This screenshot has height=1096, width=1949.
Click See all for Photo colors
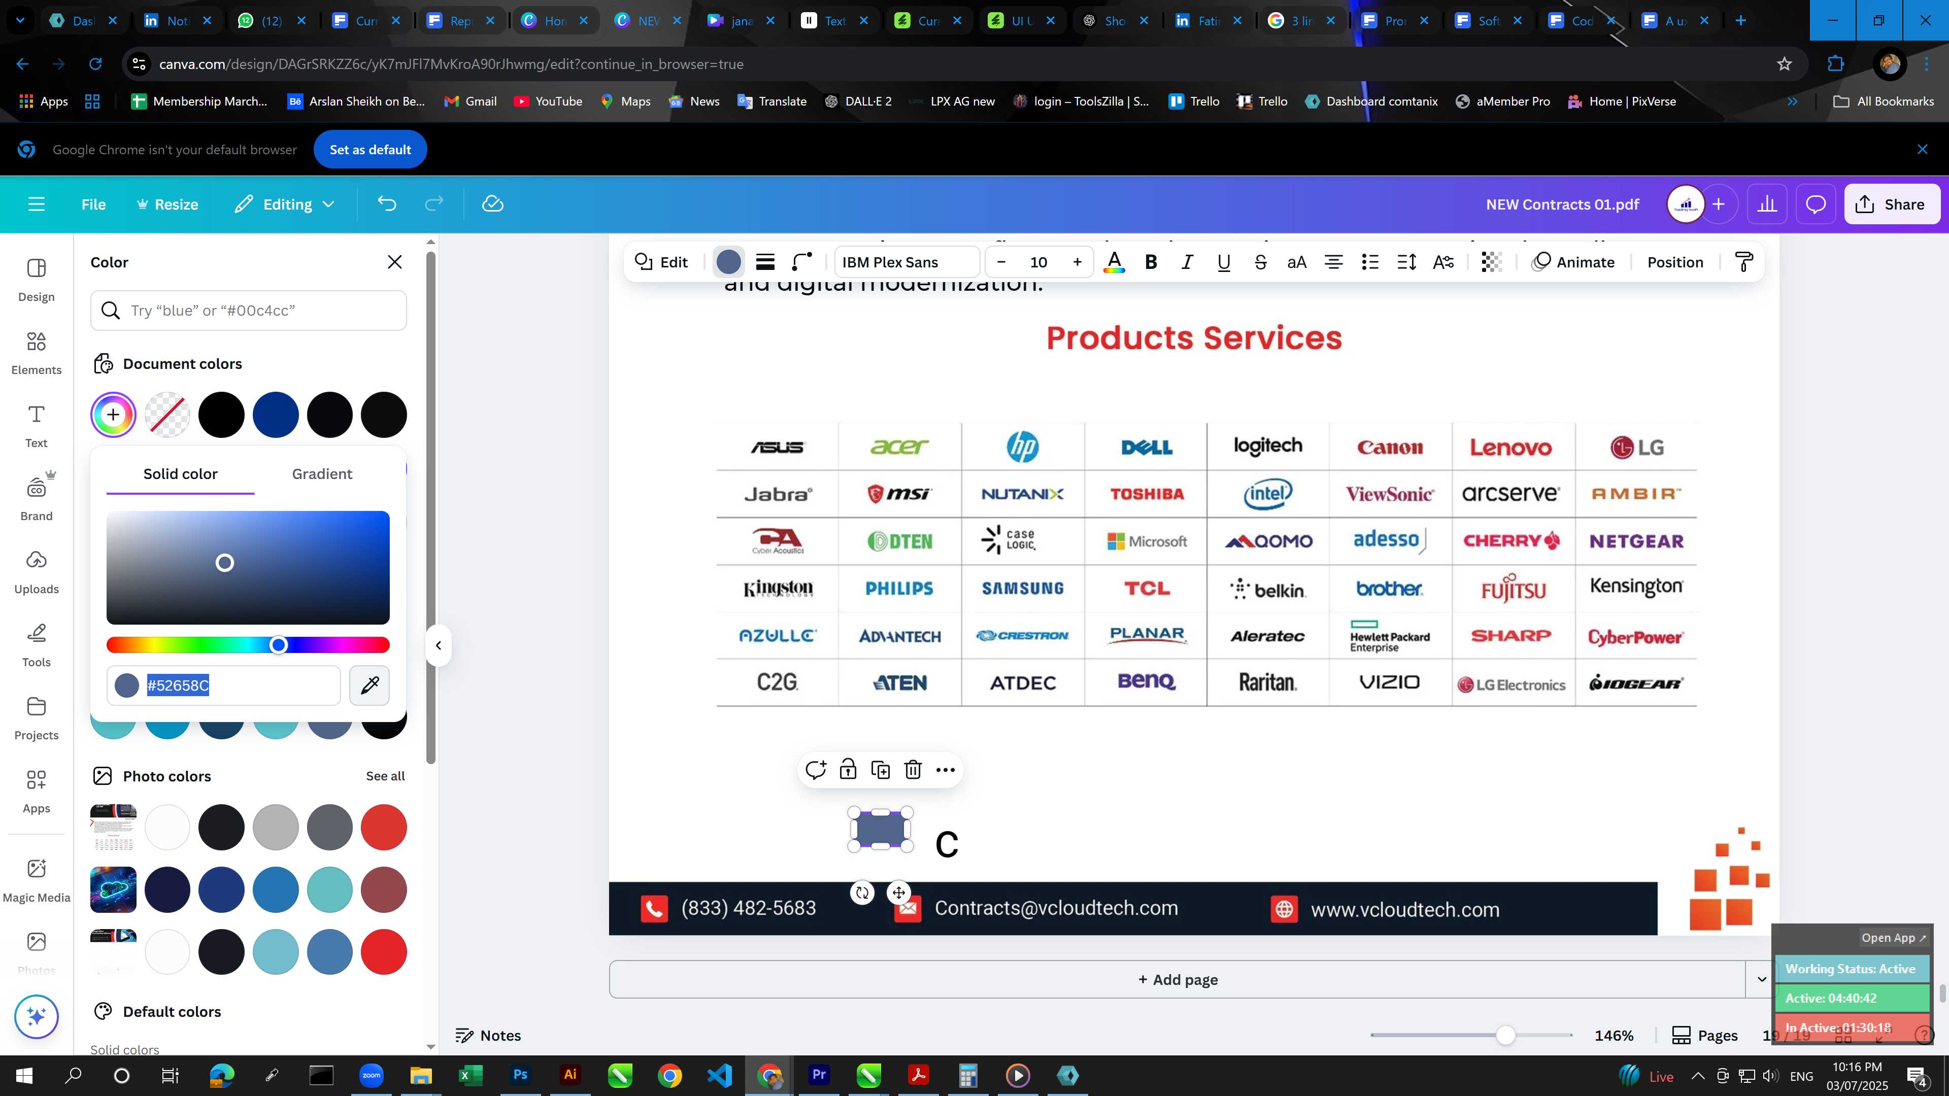[x=385, y=776]
